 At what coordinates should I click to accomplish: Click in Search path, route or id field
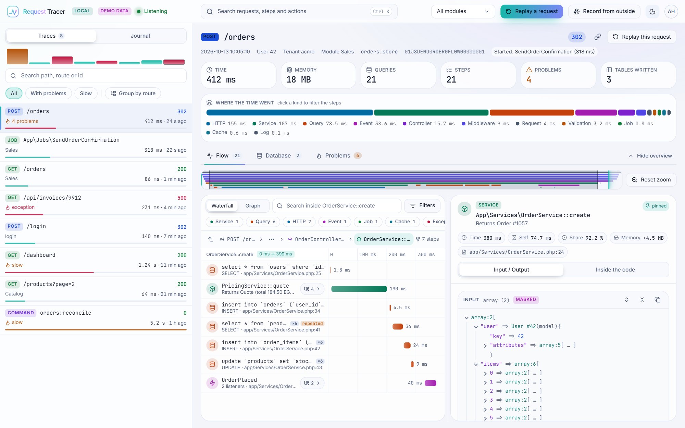coord(96,76)
